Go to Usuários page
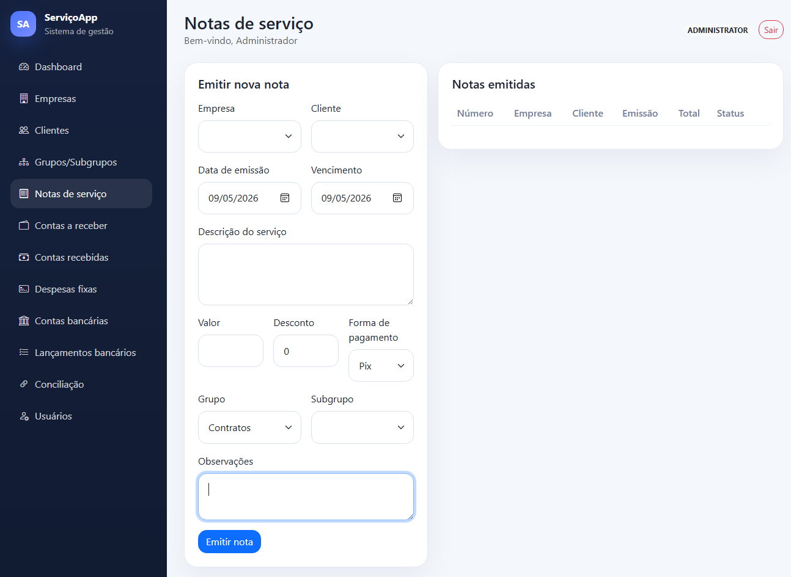 81,416
